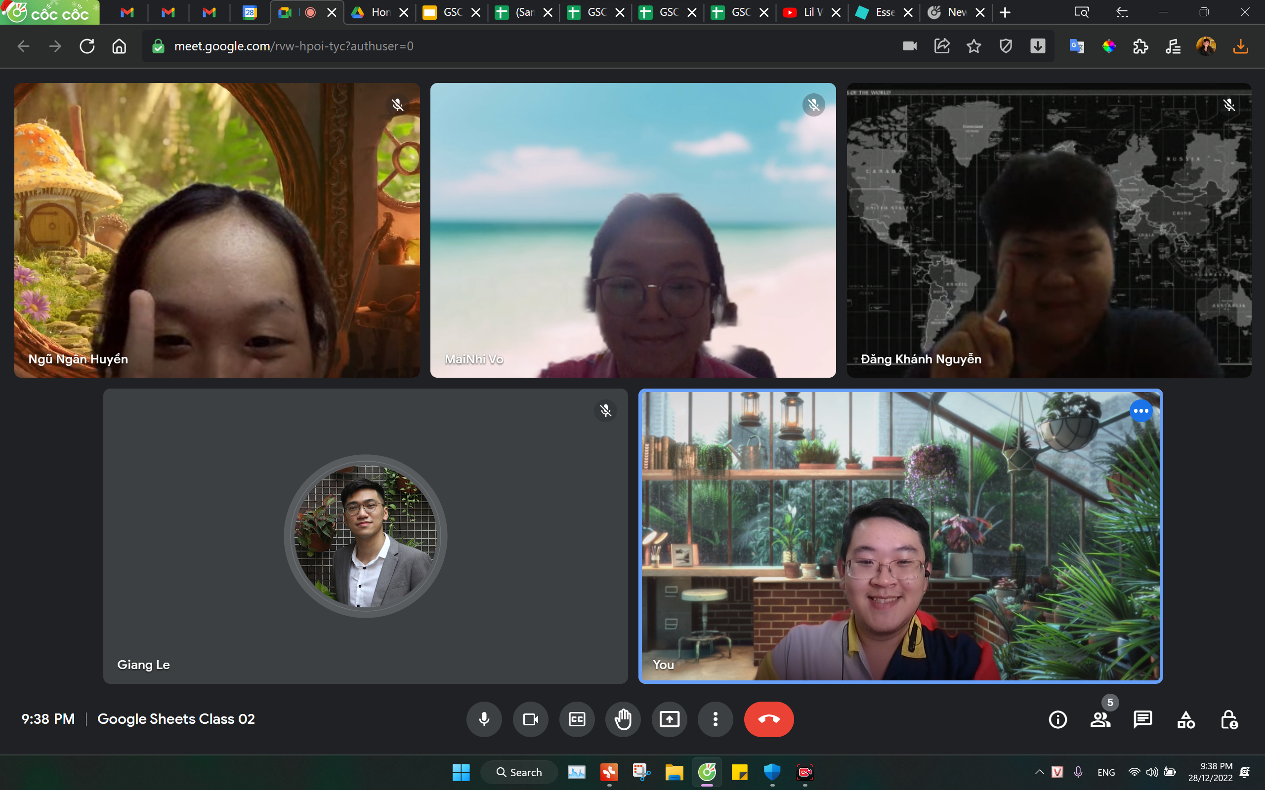Image resolution: width=1265 pixels, height=790 pixels.
Task: Click the browser address bar URL
Action: point(294,46)
